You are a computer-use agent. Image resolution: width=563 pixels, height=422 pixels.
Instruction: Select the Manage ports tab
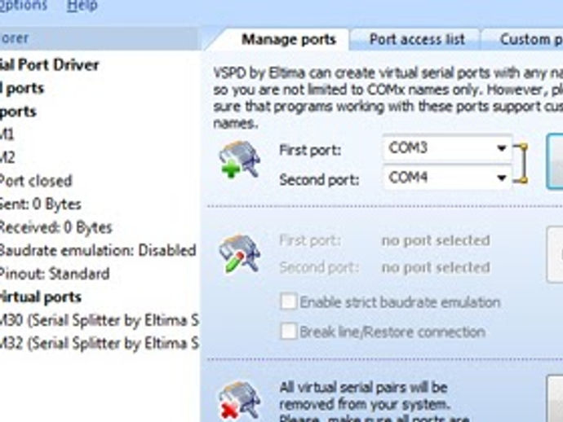pos(288,39)
